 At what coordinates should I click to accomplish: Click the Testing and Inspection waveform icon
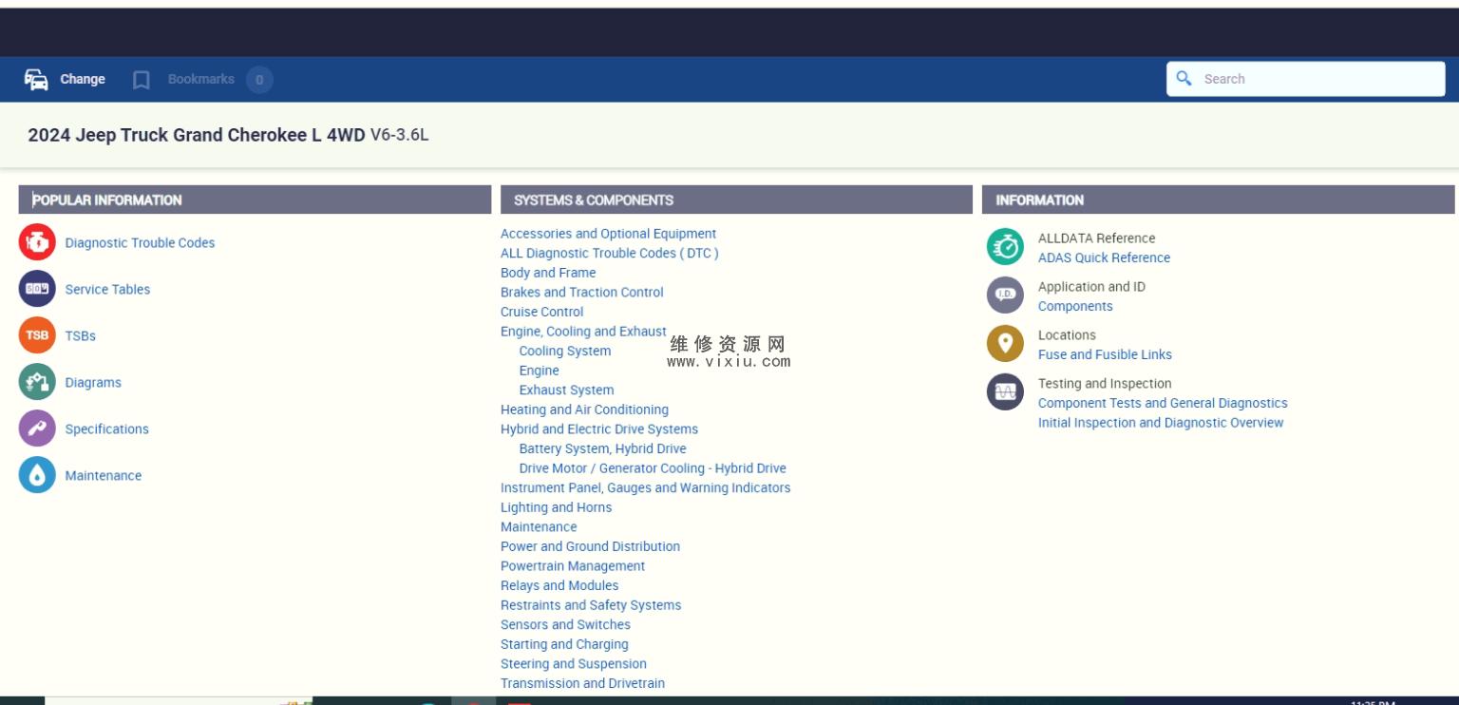point(1005,392)
